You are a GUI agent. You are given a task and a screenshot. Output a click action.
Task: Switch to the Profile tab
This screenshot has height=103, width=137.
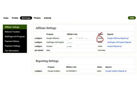pyautogui.click(x=15, y=18)
